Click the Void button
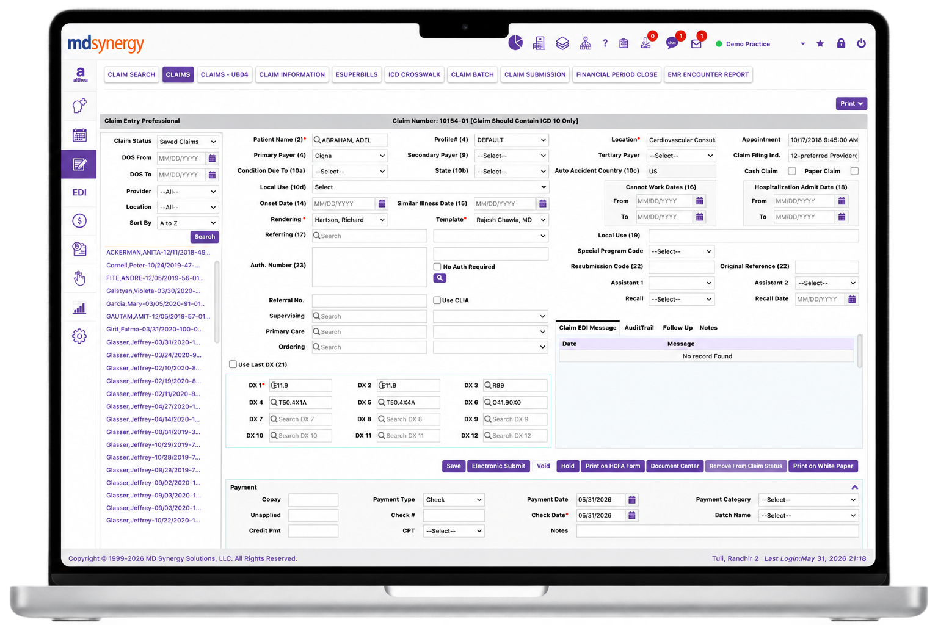 544,466
